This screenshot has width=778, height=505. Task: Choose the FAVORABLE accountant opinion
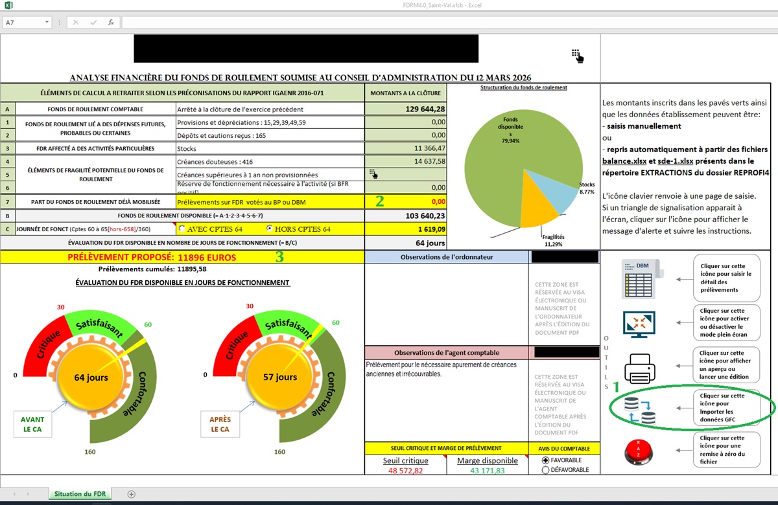(545, 460)
